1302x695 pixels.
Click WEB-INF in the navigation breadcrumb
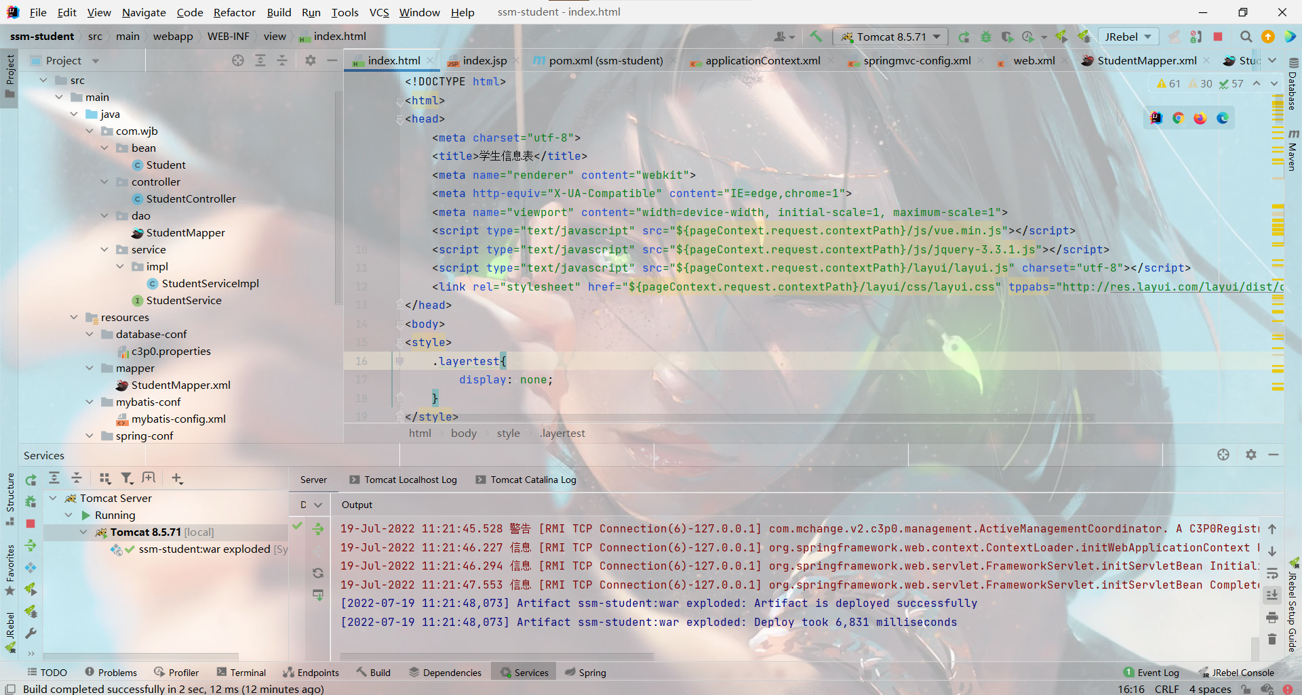pos(228,36)
